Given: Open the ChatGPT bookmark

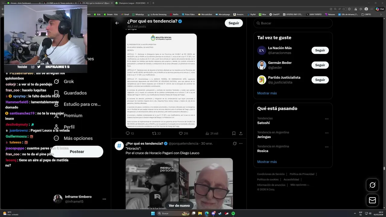Looking at the screenshot, I should click(274, 14).
